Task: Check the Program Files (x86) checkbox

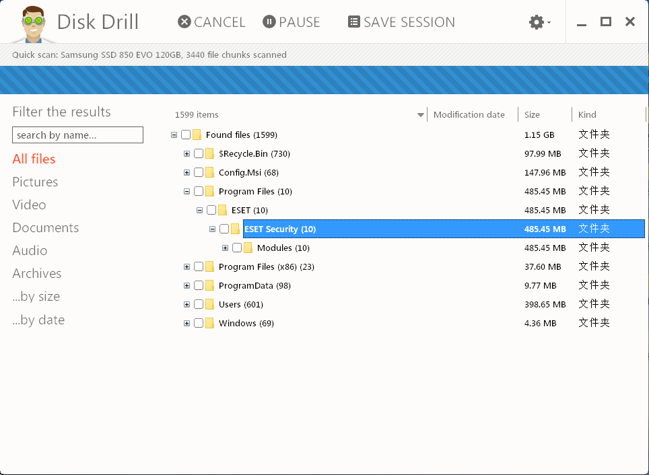Action: pyautogui.click(x=199, y=266)
